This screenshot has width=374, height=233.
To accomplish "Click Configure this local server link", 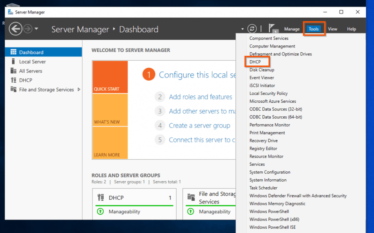I will coord(197,75).
